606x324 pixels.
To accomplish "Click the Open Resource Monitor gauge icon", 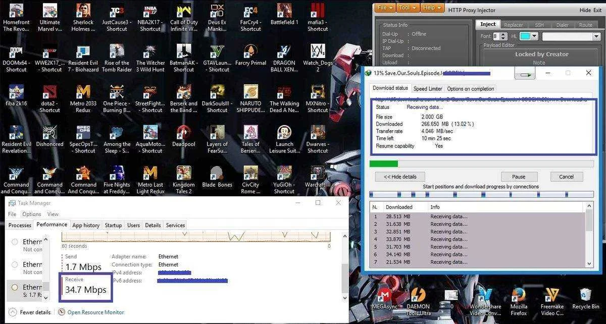I will tap(61, 312).
